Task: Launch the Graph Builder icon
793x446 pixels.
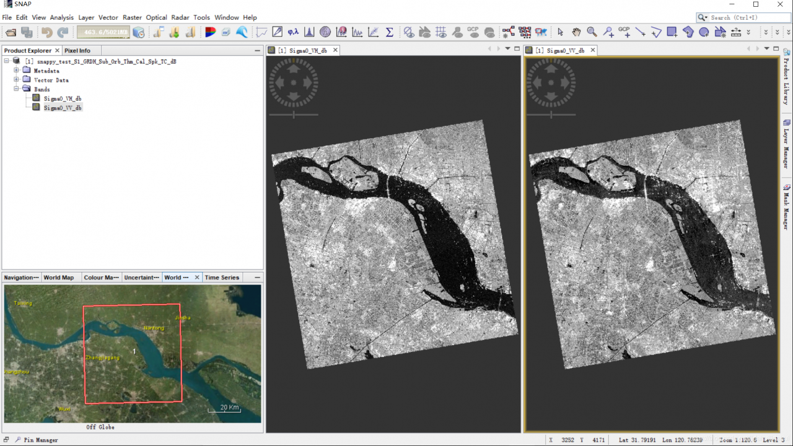Action: (509, 32)
